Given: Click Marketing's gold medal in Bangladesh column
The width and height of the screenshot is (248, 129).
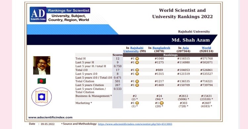Looking at the screenshot, I should coord(161,103).
